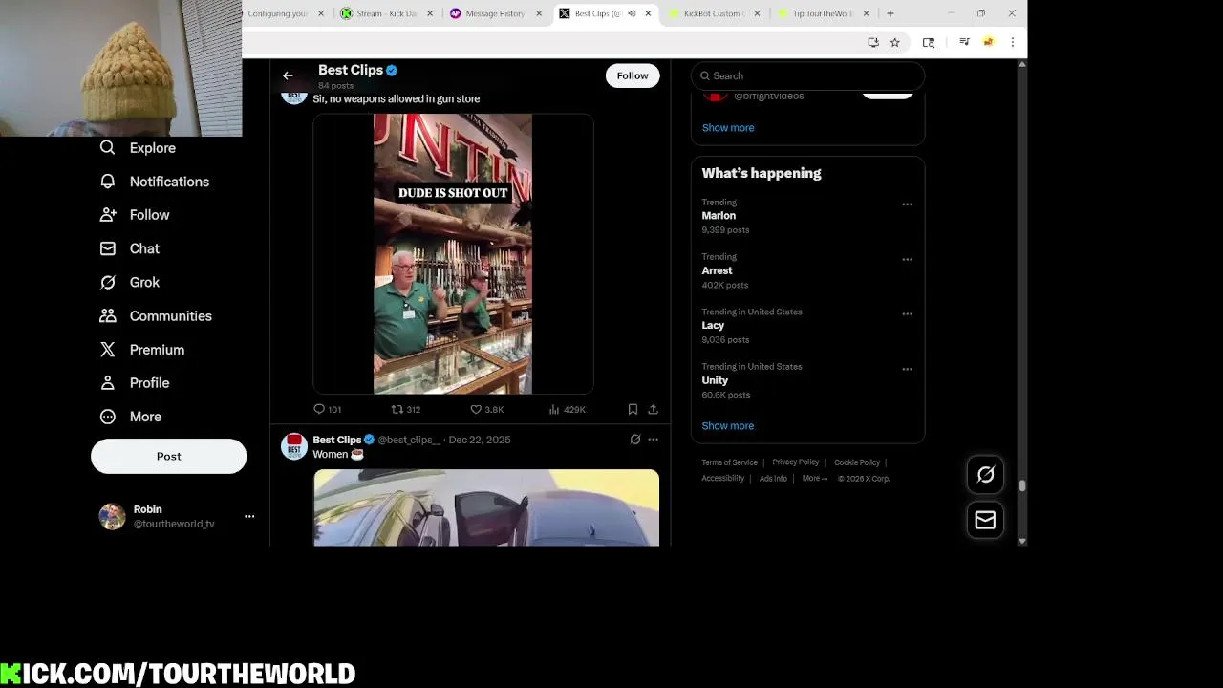The width and height of the screenshot is (1223, 688).
Task: Click the Search input field
Action: pyautogui.click(x=807, y=75)
